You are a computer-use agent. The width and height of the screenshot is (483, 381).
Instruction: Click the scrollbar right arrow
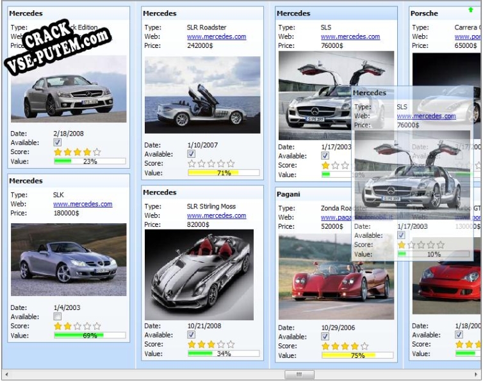(x=476, y=374)
